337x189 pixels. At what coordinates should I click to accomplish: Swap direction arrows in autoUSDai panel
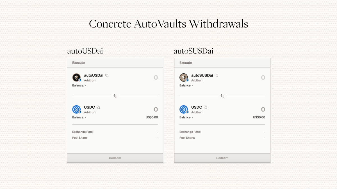[x=115, y=96]
